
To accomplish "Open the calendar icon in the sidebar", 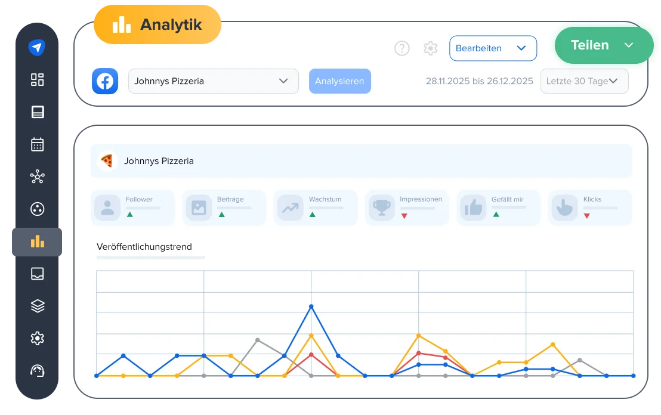I will (x=37, y=144).
